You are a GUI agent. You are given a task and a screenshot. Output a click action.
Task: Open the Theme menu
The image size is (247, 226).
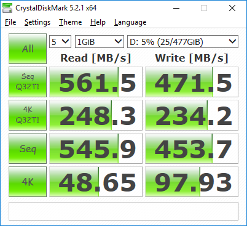(71, 22)
